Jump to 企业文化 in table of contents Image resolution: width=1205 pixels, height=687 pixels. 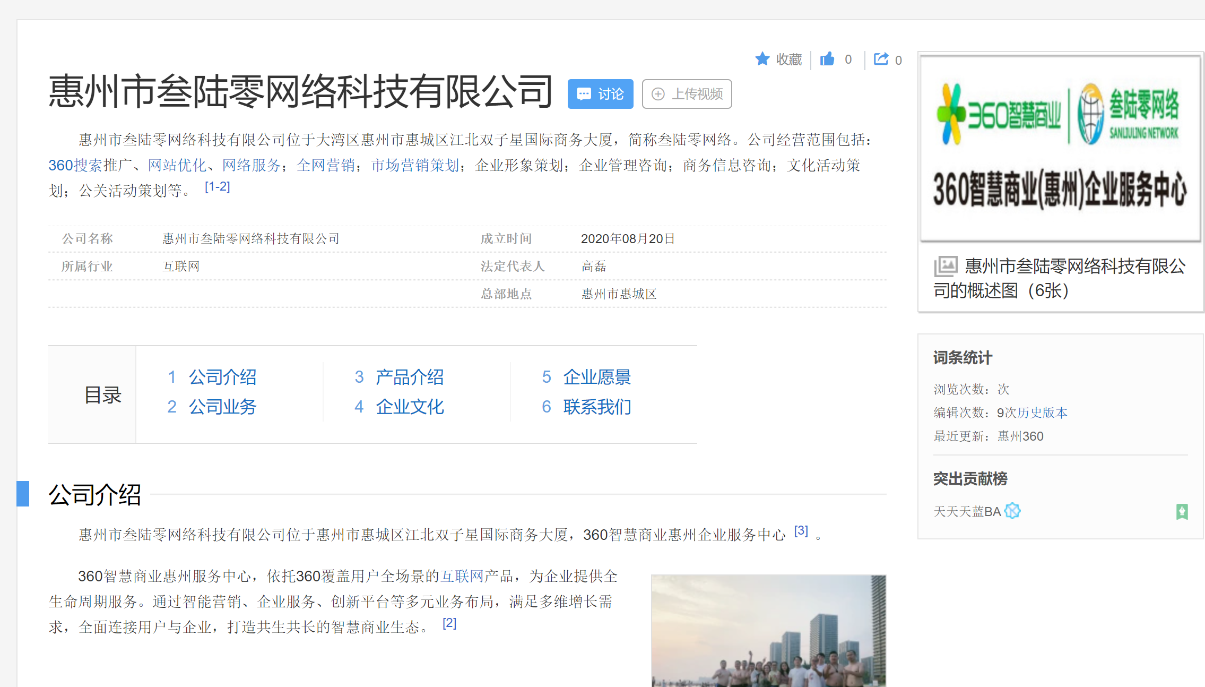pos(410,407)
